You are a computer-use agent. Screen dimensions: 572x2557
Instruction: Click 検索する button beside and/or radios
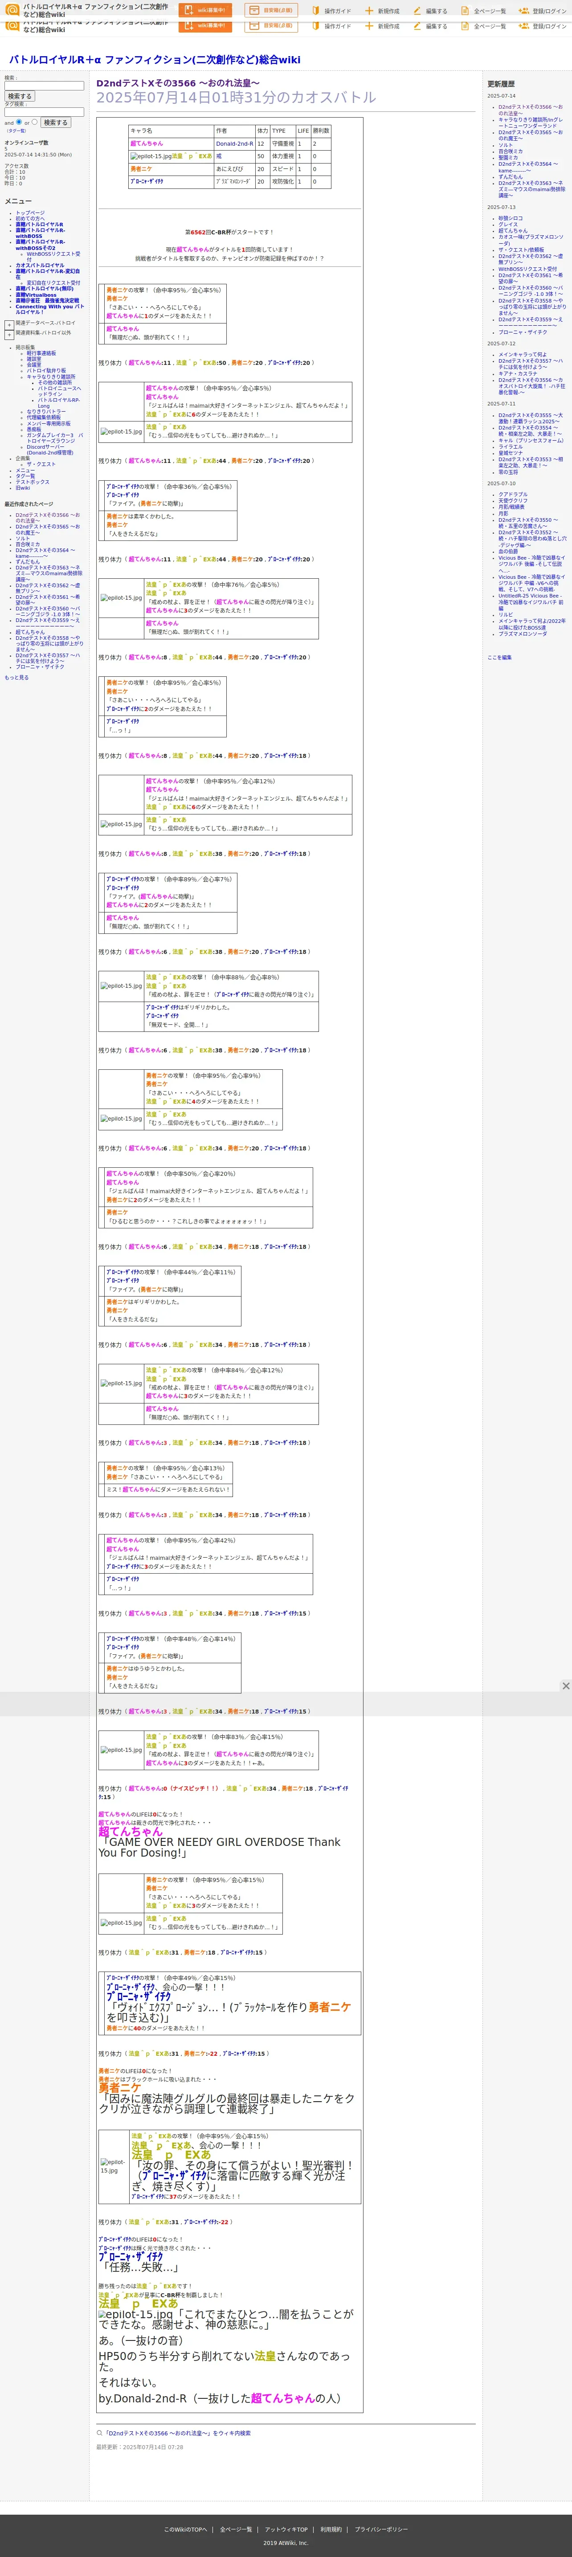(55, 122)
